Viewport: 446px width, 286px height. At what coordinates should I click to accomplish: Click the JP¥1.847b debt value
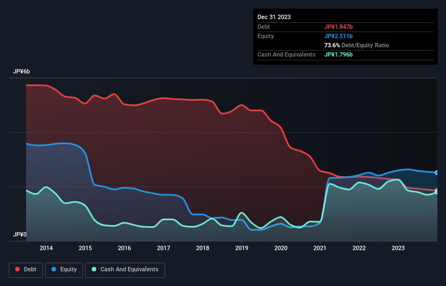pos(338,27)
